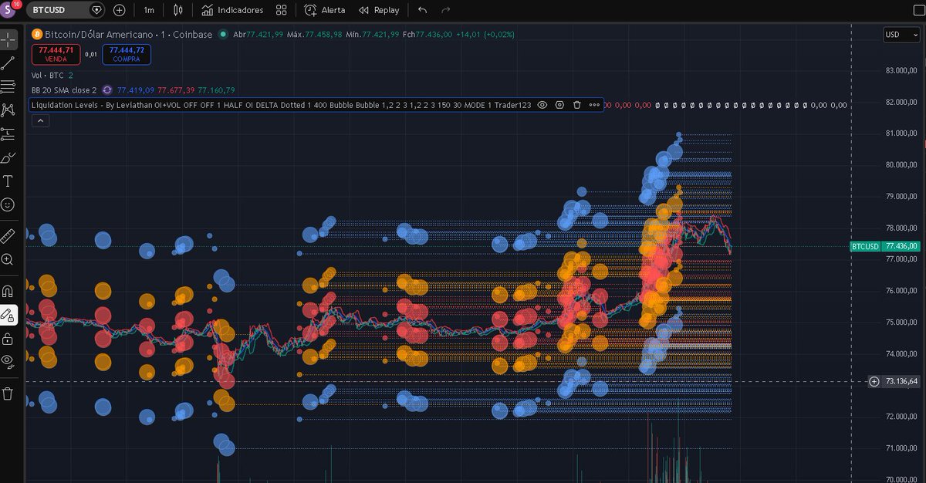The width and height of the screenshot is (926, 483).
Task: Select the brush drawing tool
Action: click(8, 158)
